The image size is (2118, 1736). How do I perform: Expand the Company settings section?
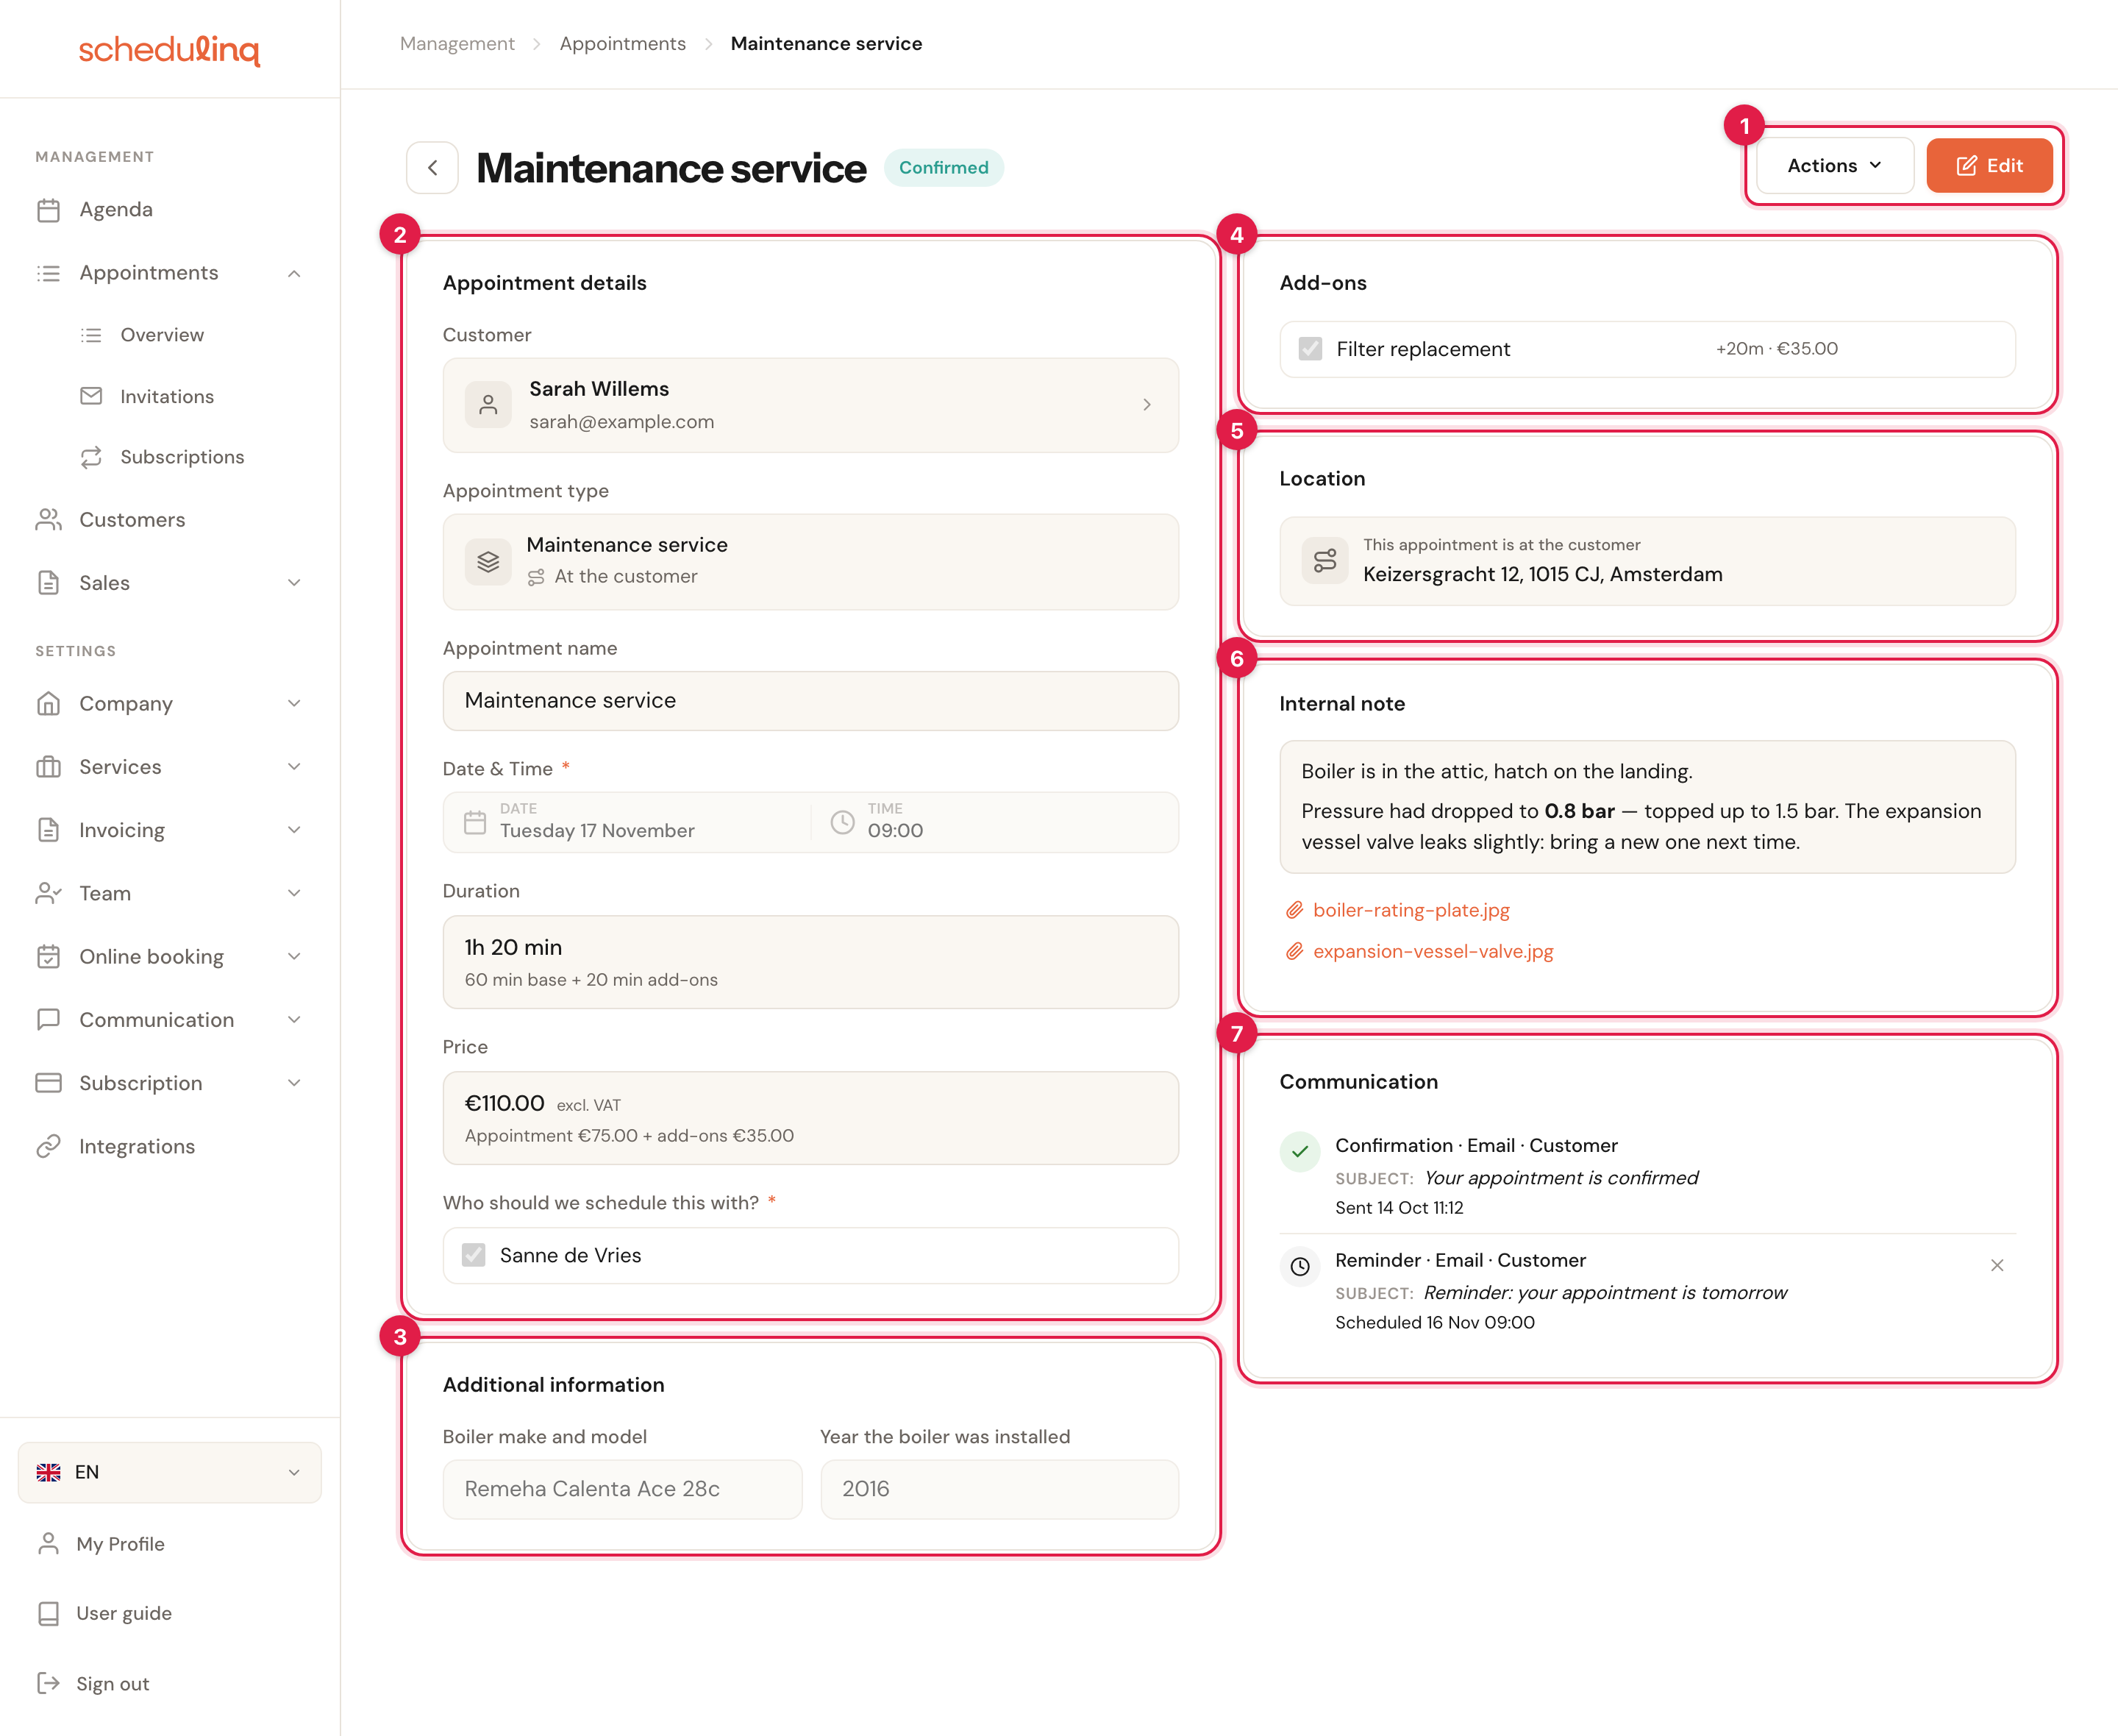[x=294, y=703]
